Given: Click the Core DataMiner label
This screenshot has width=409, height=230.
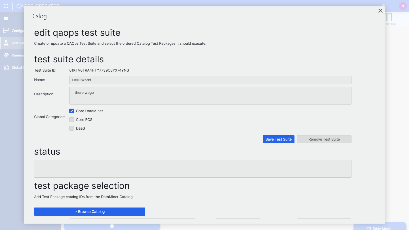Looking at the screenshot, I should click(x=89, y=111).
